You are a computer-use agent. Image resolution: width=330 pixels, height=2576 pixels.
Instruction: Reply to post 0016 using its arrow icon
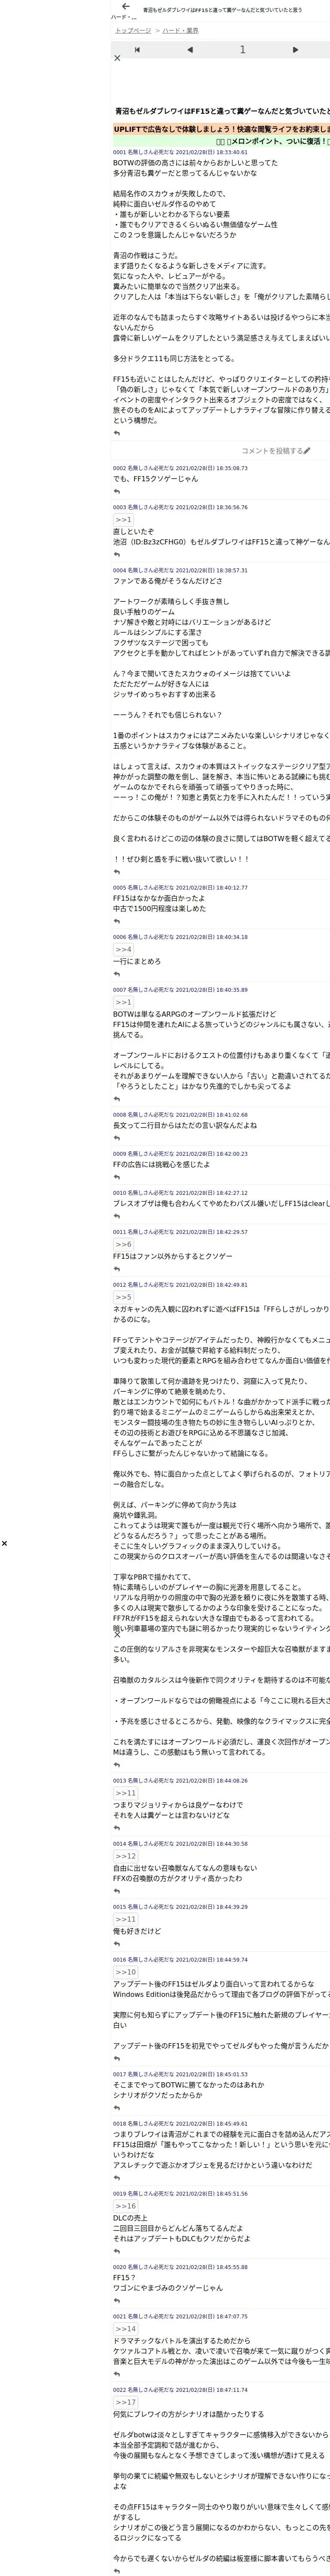[x=117, y=2058]
